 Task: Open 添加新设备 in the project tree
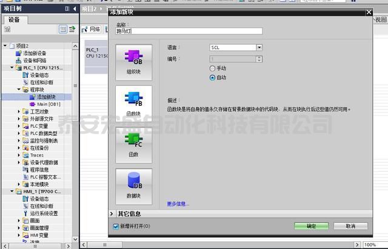pos(38,53)
